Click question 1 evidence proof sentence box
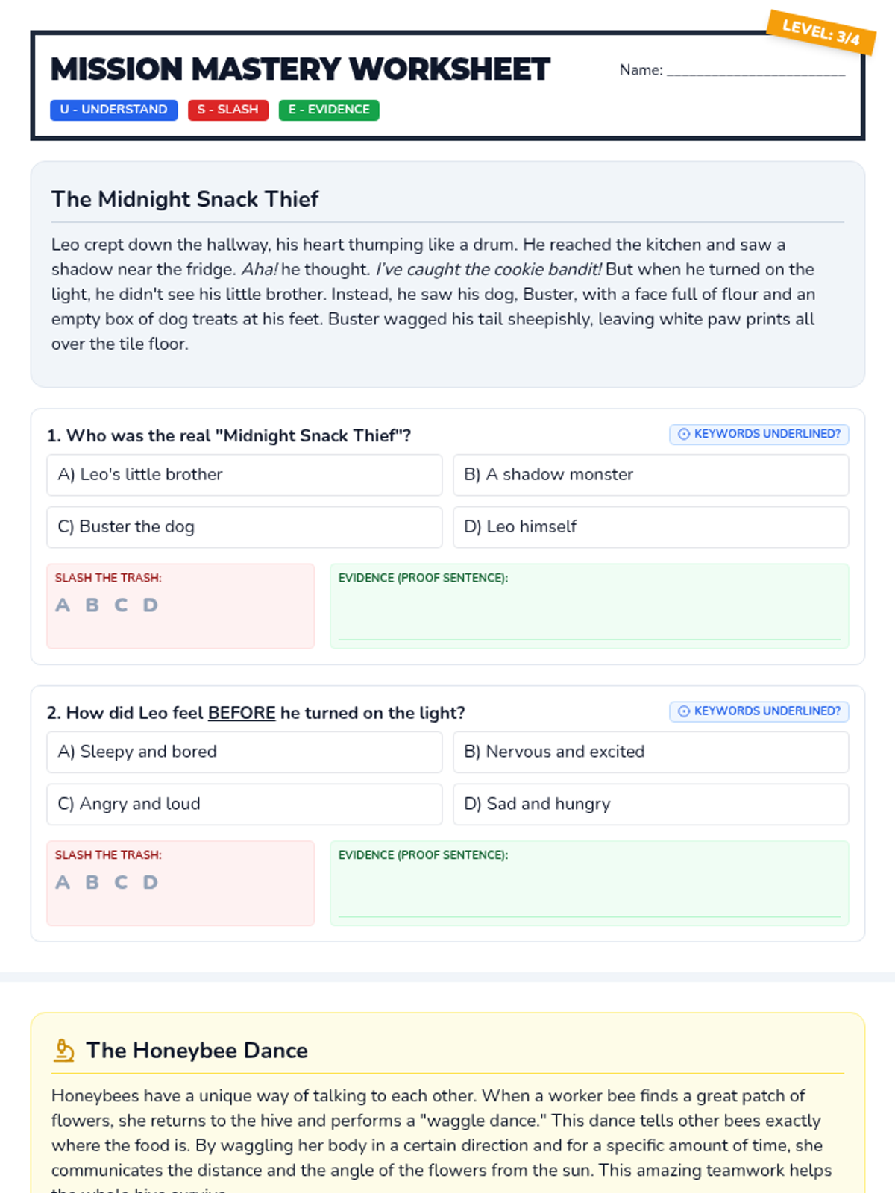The height and width of the screenshot is (1193, 895). click(589, 613)
